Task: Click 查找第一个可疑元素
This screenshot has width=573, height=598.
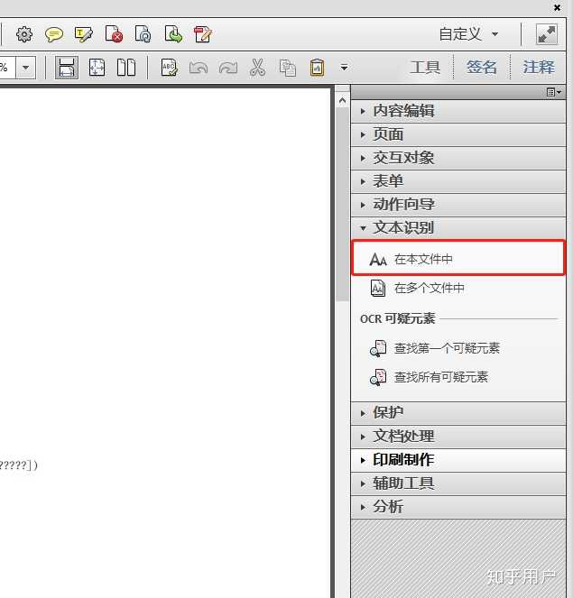Action: click(x=435, y=348)
